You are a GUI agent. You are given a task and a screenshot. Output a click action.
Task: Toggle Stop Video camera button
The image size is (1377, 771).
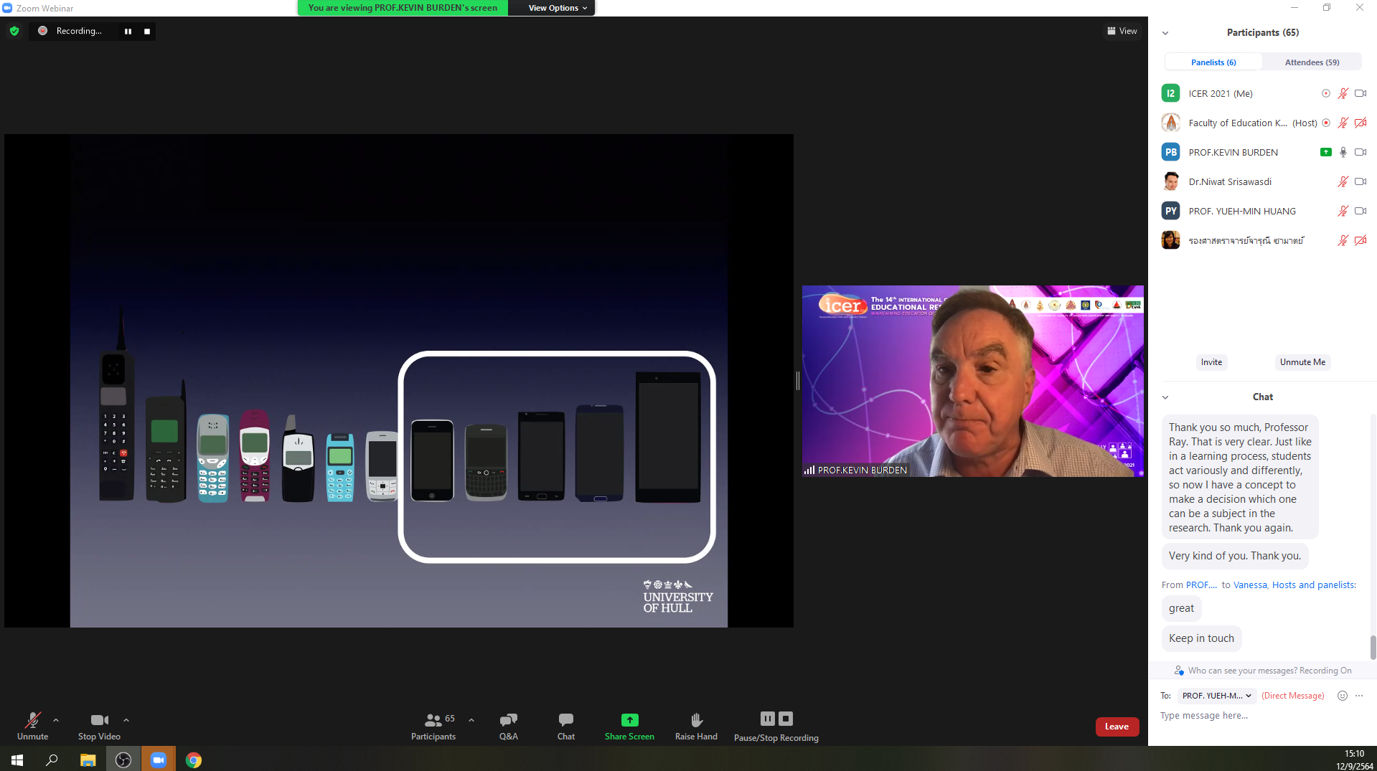pos(99,720)
